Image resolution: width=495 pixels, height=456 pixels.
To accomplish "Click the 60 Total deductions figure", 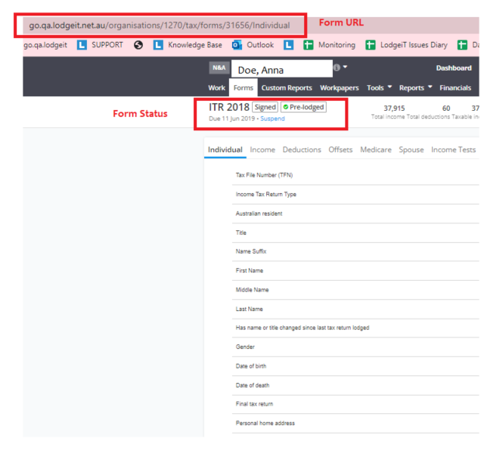I will coord(446,109).
